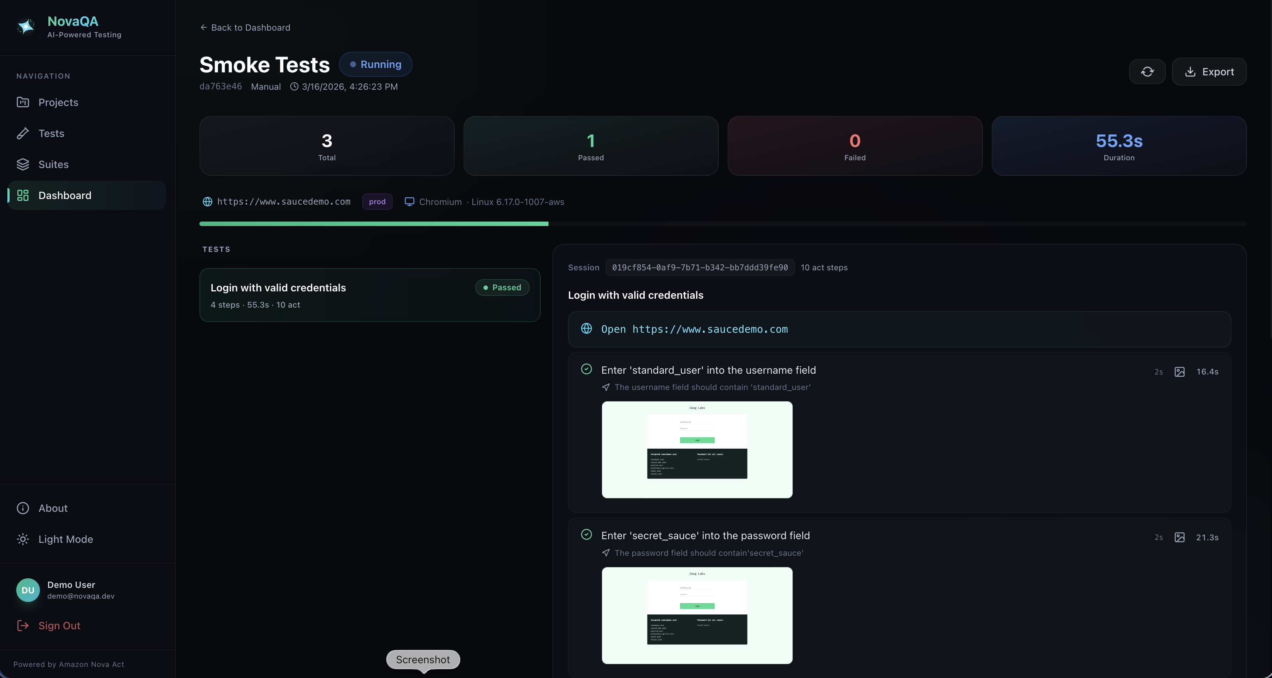Click the green test progress bar
This screenshot has height=678, width=1272.
(x=373, y=224)
